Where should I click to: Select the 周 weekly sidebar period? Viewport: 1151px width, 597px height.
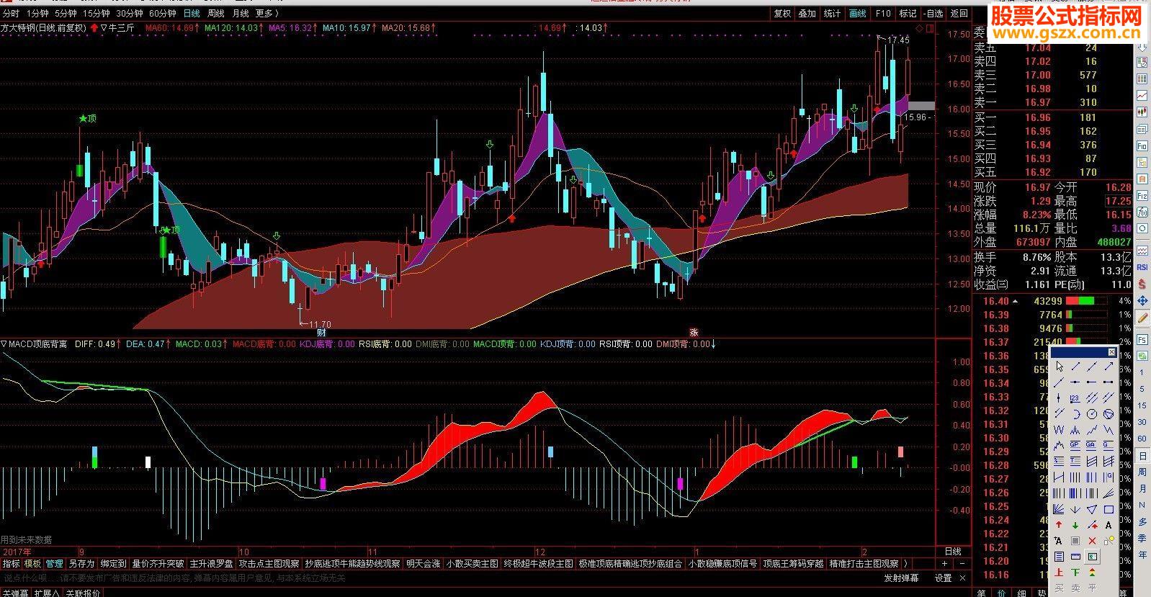pyautogui.click(x=1142, y=472)
